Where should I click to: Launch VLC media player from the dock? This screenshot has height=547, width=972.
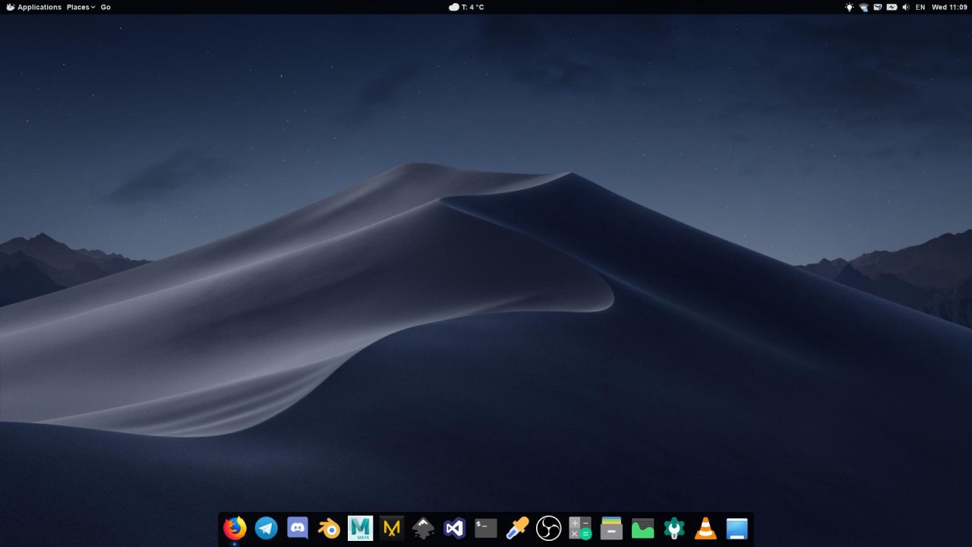(705, 527)
